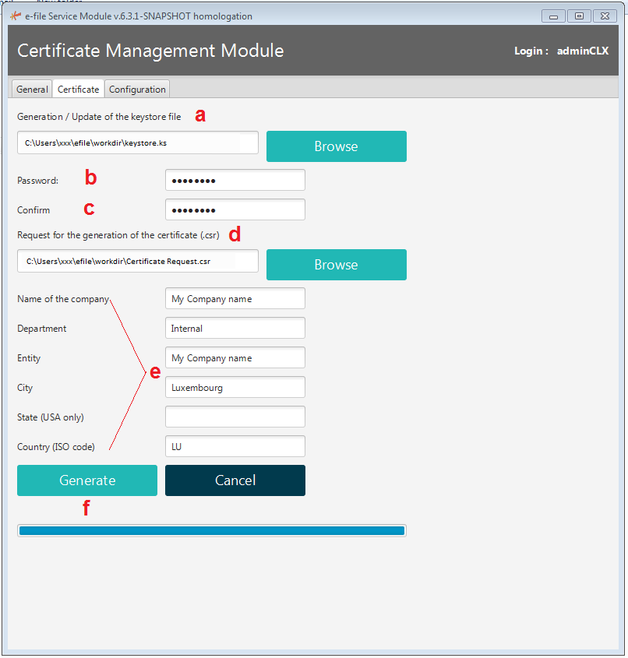The image size is (628, 658).
Task: Click the Generate button
Action: (87, 480)
